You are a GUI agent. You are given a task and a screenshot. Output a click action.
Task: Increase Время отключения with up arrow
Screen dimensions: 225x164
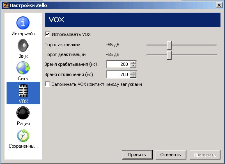(x=133, y=73)
